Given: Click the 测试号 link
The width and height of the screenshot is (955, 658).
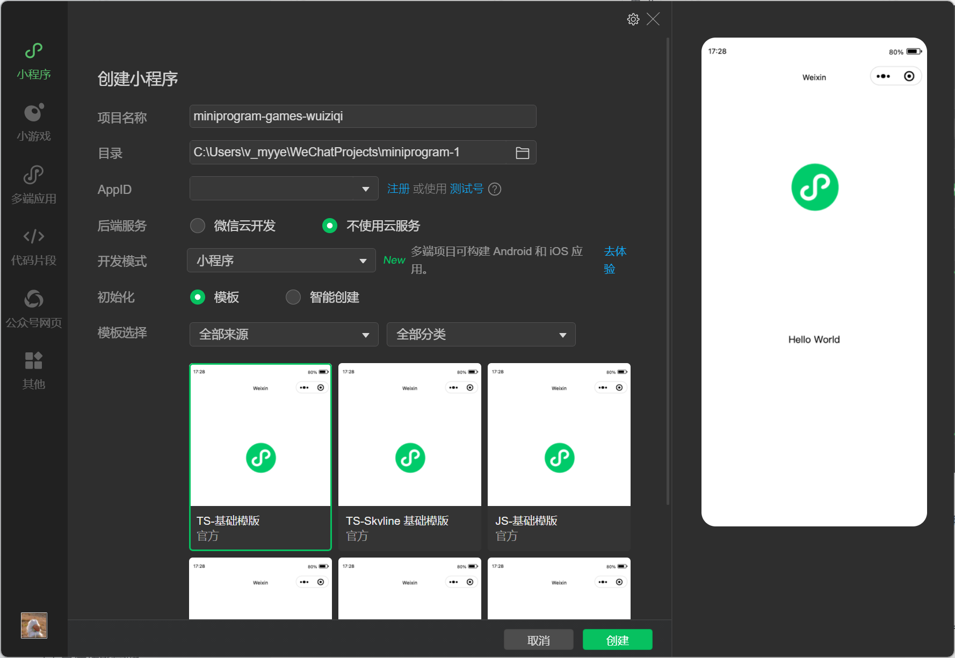Looking at the screenshot, I should 466,189.
